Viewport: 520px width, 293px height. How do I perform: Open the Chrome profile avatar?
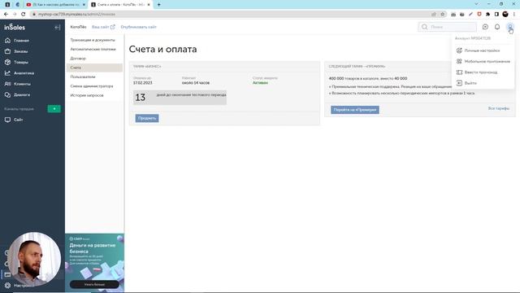coord(505,15)
